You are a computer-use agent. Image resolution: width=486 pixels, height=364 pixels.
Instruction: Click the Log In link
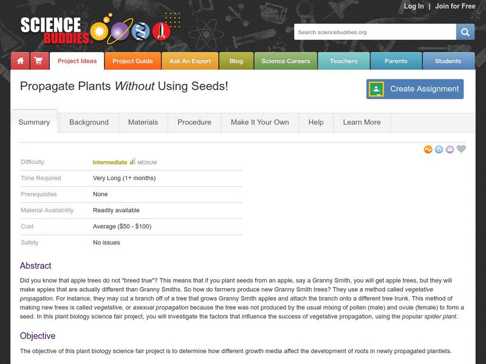tap(414, 6)
